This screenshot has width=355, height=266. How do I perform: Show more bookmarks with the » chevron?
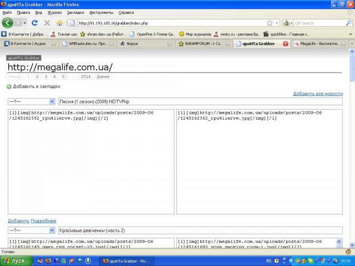click(x=351, y=34)
